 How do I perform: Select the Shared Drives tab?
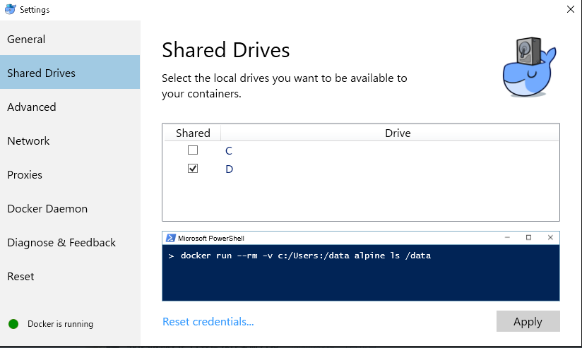tap(41, 73)
